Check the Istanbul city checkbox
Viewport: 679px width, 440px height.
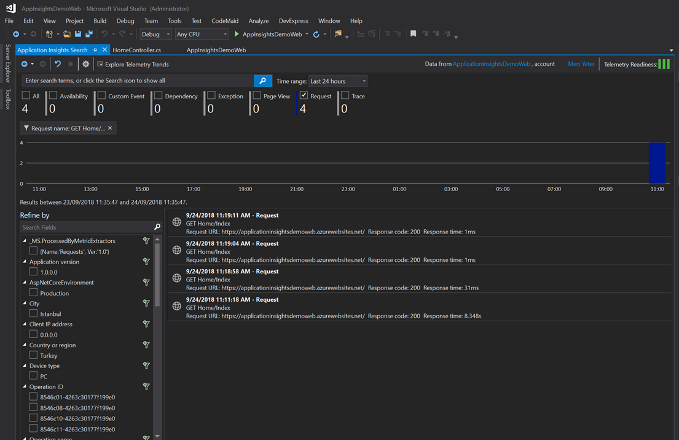[33, 313]
